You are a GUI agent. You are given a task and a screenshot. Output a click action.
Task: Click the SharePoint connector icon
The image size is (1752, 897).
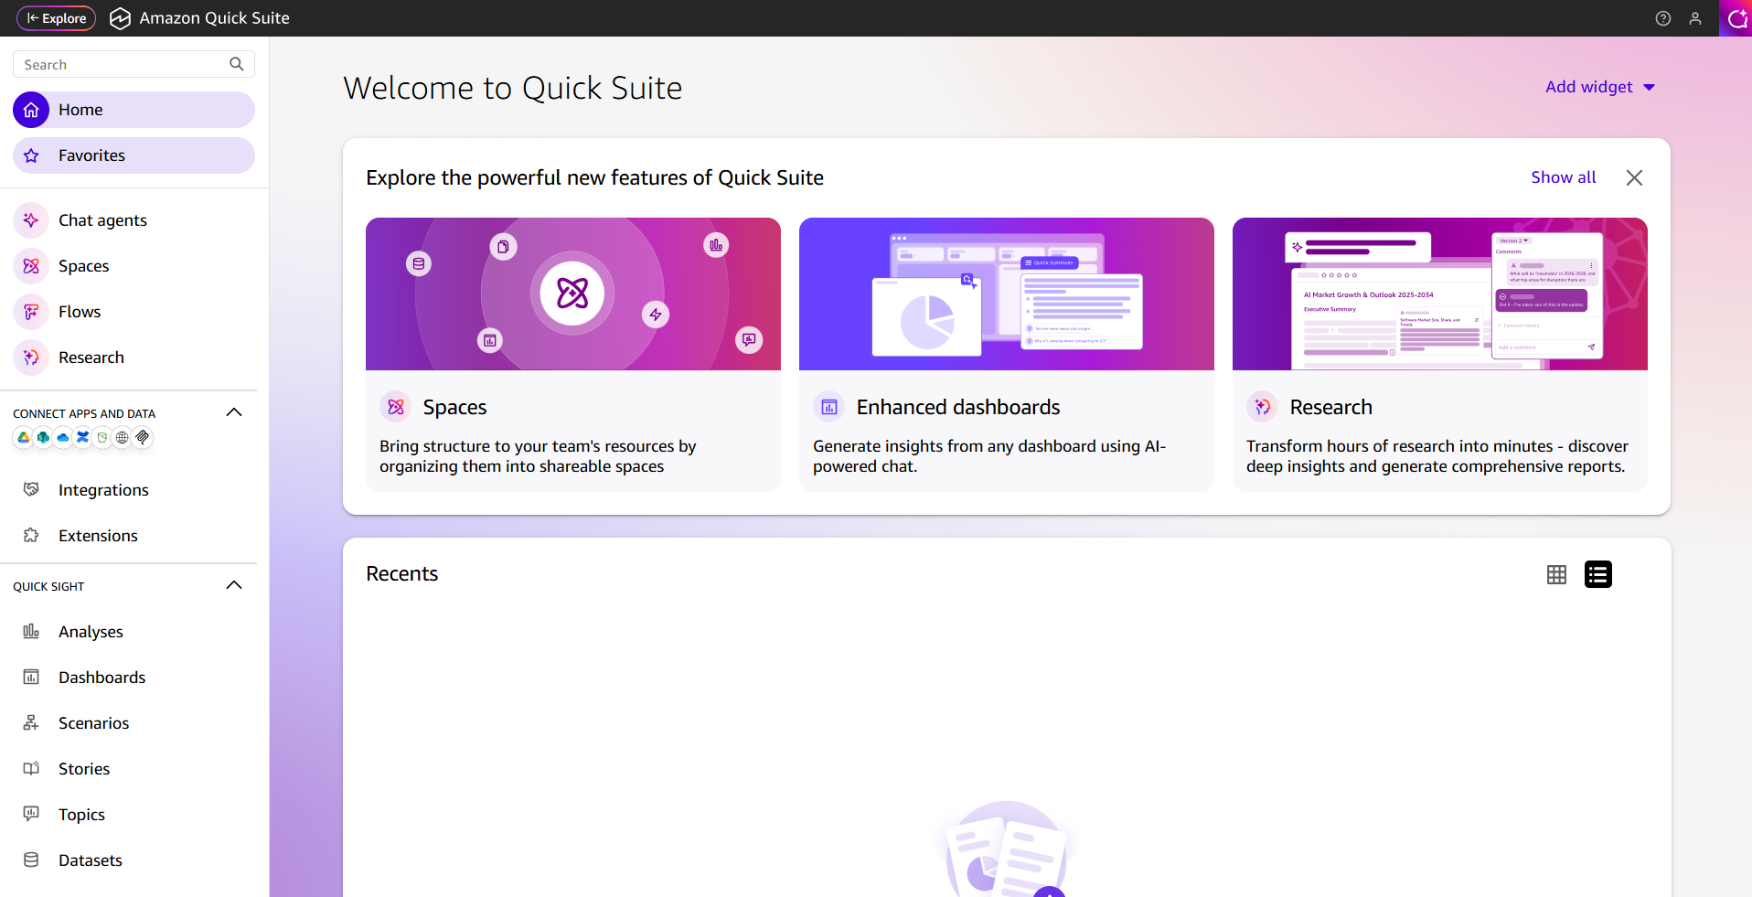(43, 438)
